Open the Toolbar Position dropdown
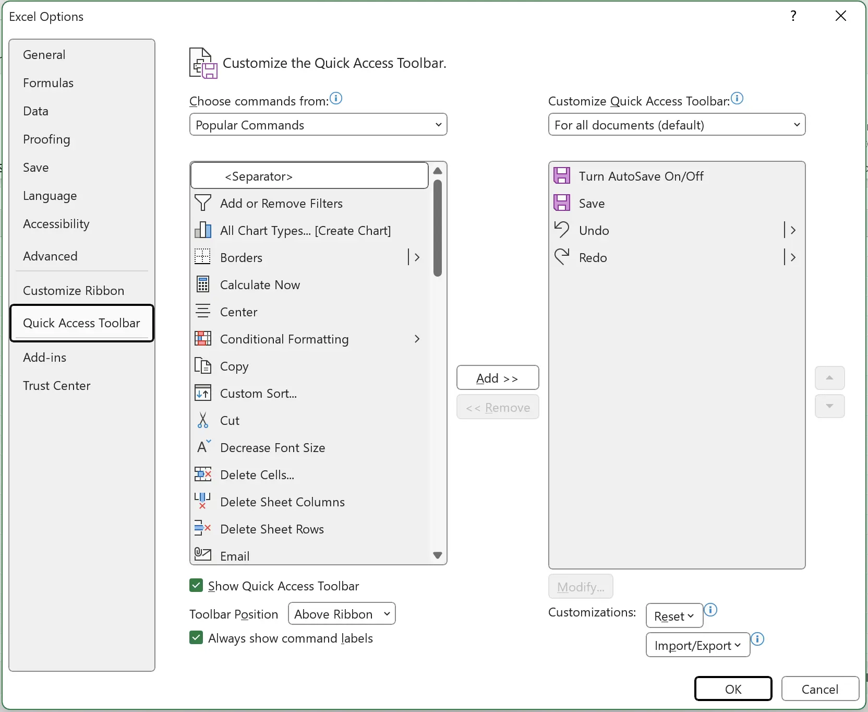Screen dimensions: 868x712 342,613
